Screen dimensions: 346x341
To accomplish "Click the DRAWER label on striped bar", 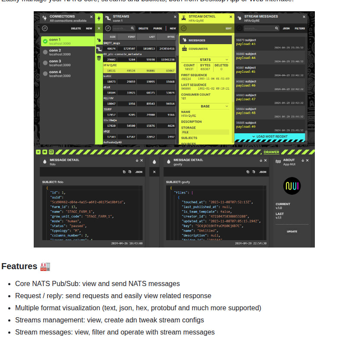I will click(271, 152).
